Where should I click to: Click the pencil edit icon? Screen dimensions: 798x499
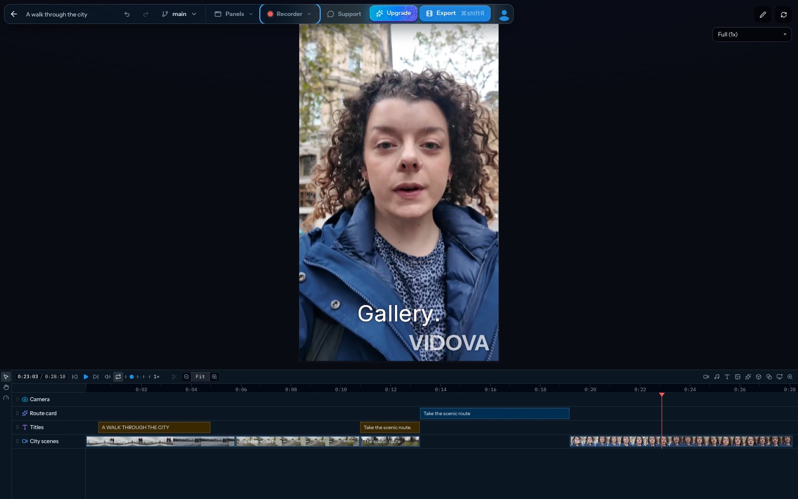[763, 14]
